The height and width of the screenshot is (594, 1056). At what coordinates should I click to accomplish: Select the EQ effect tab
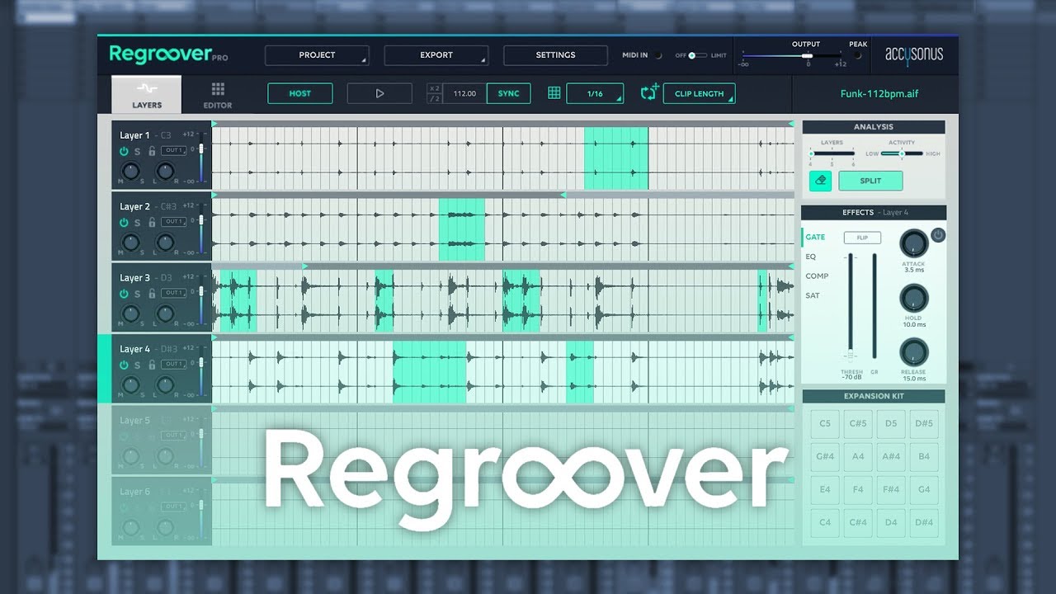[x=811, y=257]
